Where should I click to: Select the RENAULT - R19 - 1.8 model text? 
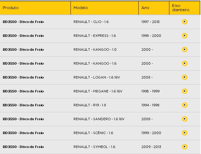(90, 105)
